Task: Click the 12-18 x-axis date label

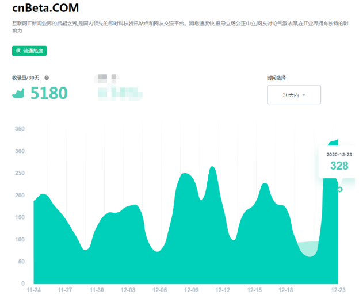Action: click(285, 290)
